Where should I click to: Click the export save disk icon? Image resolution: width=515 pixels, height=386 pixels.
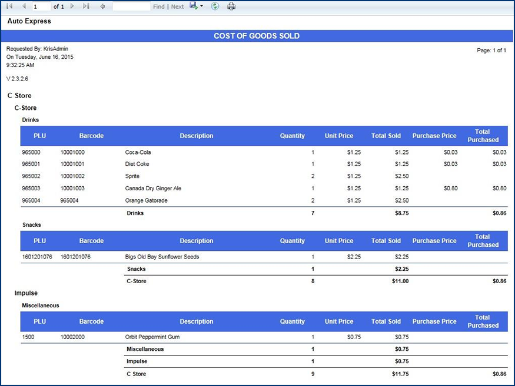click(x=193, y=6)
